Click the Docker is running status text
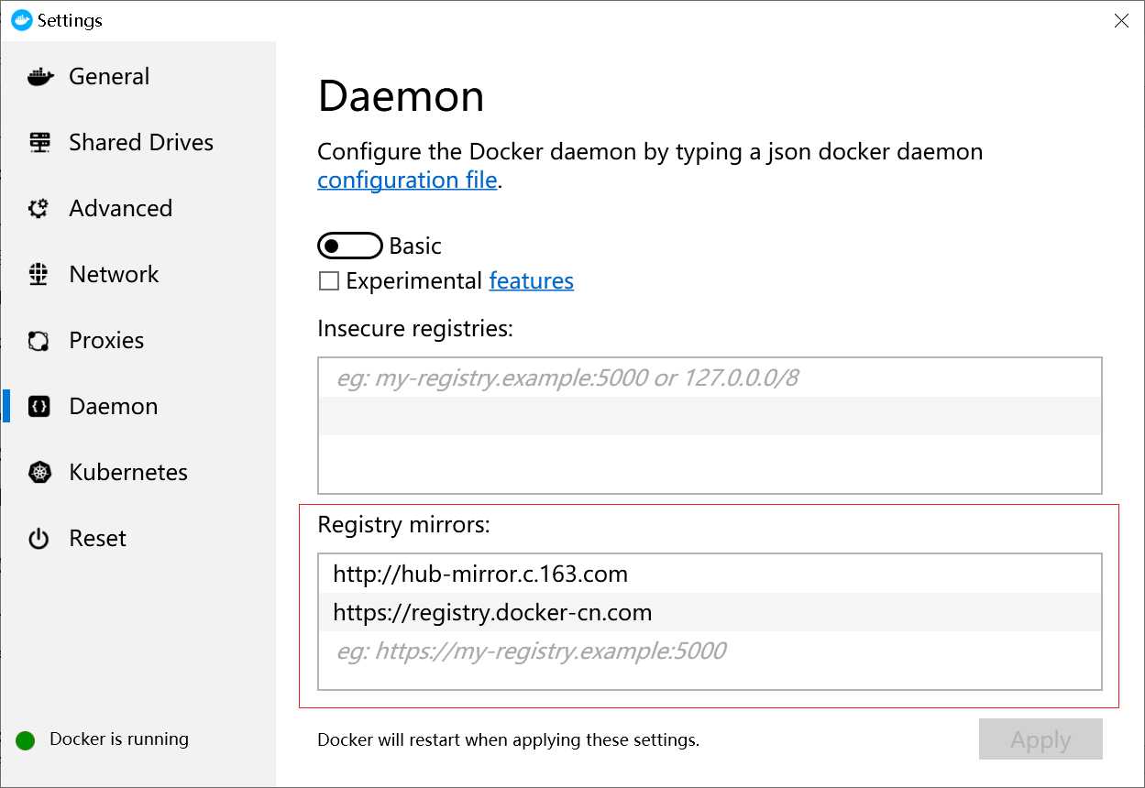 [x=119, y=739]
